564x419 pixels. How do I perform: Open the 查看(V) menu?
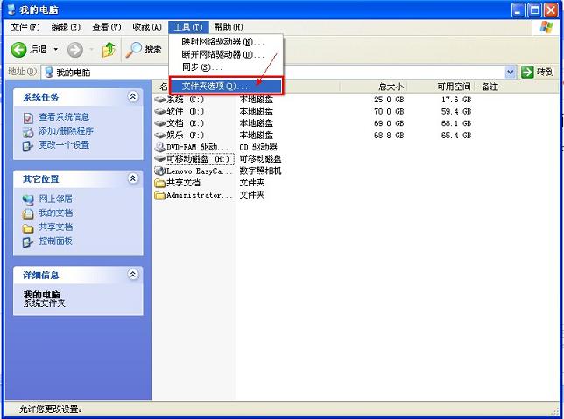[107, 27]
